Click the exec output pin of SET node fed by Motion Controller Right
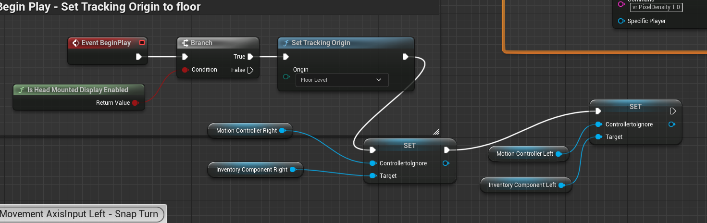The width and height of the screenshot is (707, 223). (447, 150)
